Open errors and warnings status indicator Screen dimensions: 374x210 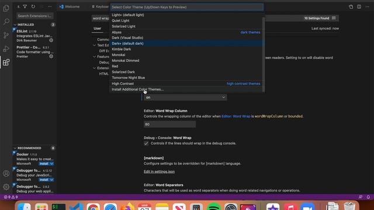(11, 197)
